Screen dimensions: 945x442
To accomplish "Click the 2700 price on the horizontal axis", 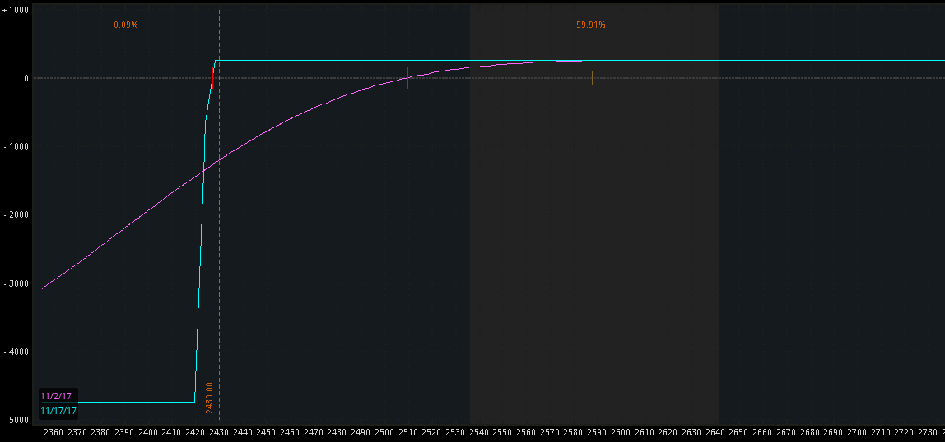I will coord(857,432).
